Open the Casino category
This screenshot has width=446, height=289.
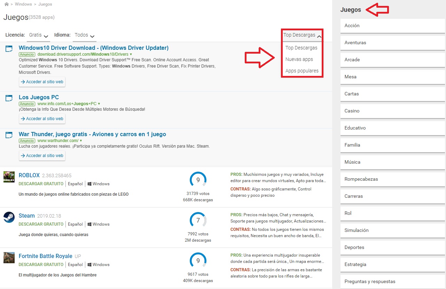393,111
